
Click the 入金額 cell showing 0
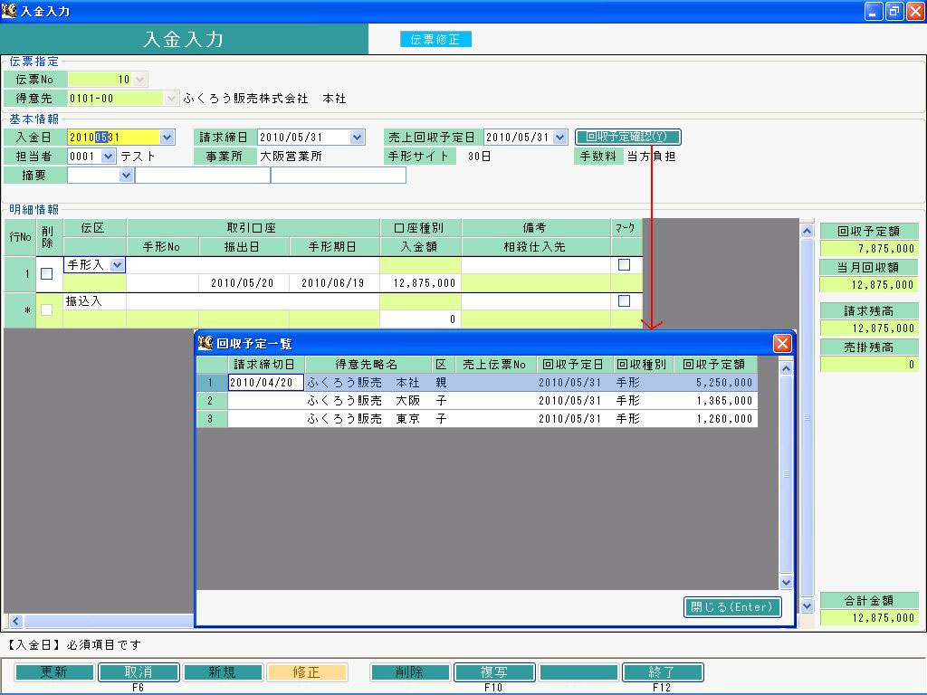(x=420, y=319)
